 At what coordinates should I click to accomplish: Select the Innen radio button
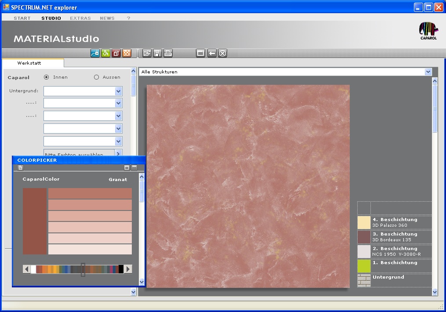[x=47, y=77]
